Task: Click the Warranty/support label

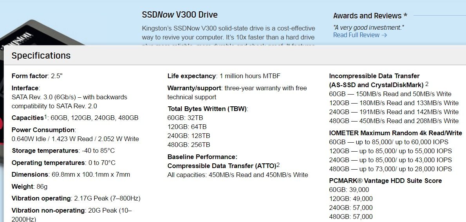Action: (x=194, y=88)
